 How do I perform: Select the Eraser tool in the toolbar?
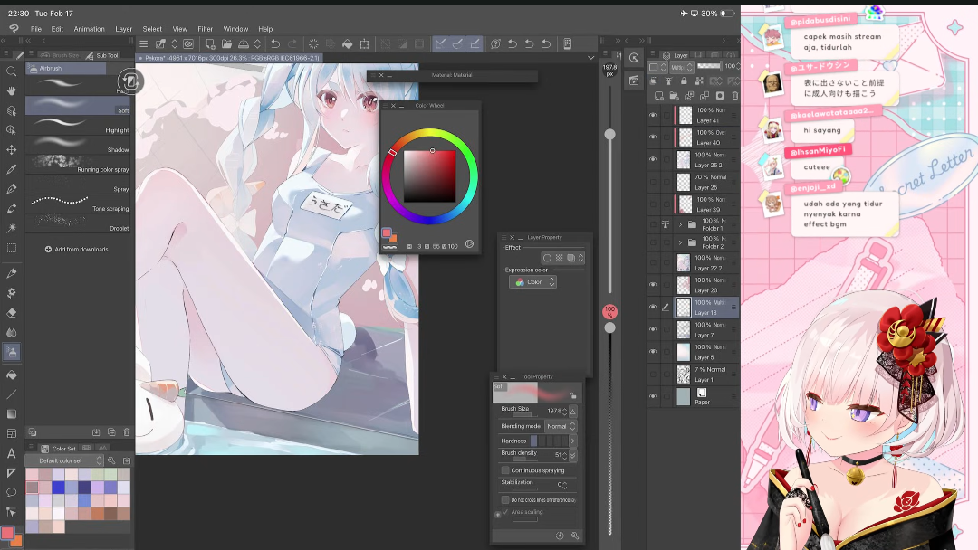pos(12,312)
